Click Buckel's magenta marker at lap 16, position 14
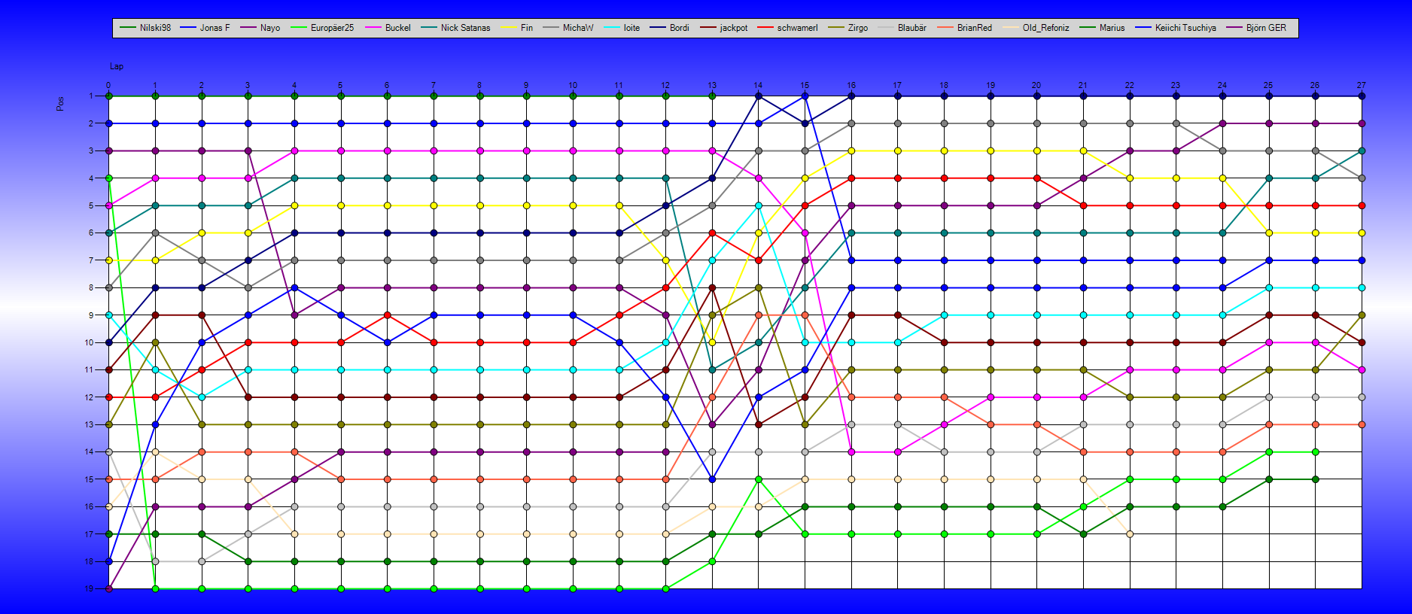Image resolution: width=1412 pixels, height=614 pixels. [x=851, y=452]
